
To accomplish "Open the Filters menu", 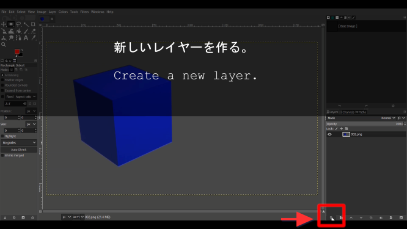I will 84,12.
